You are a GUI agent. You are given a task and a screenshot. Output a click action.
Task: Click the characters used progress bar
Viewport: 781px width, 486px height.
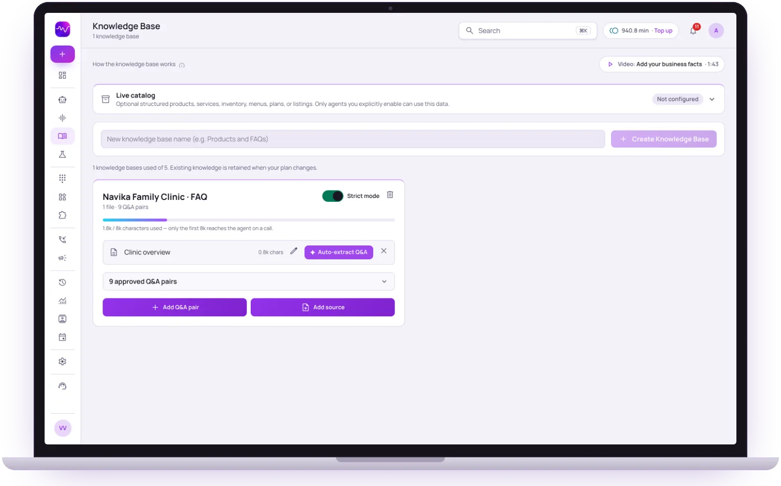249,220
